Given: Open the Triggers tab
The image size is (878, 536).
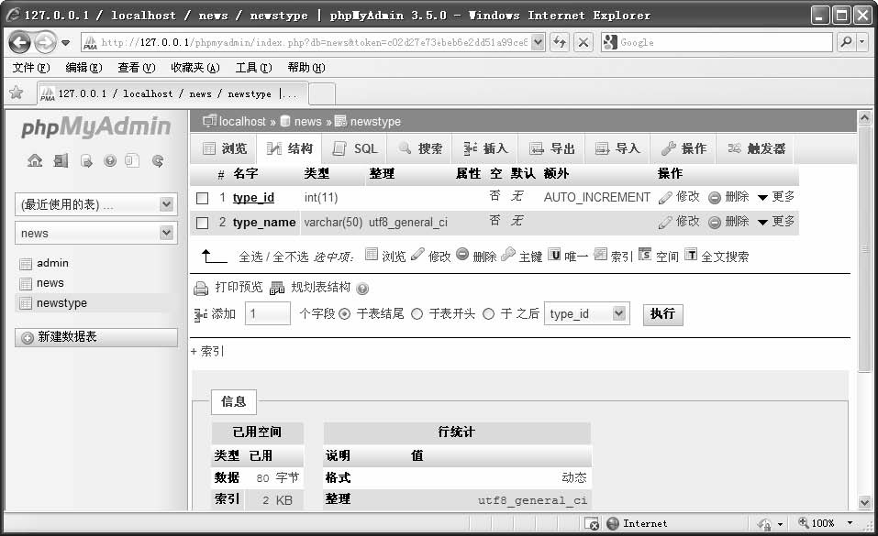Looking at the screenshot, I should (756, 148).
